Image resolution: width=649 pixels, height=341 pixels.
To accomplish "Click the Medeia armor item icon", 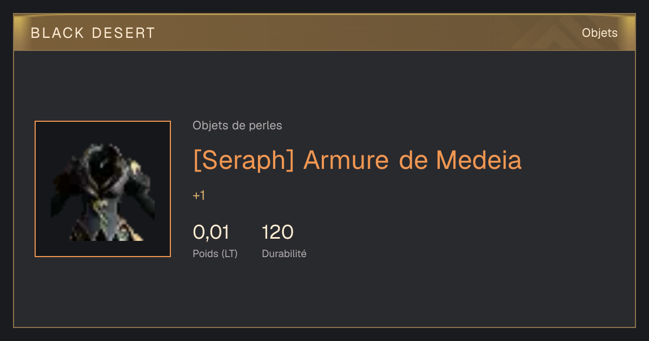I will [x=103, y=192].
